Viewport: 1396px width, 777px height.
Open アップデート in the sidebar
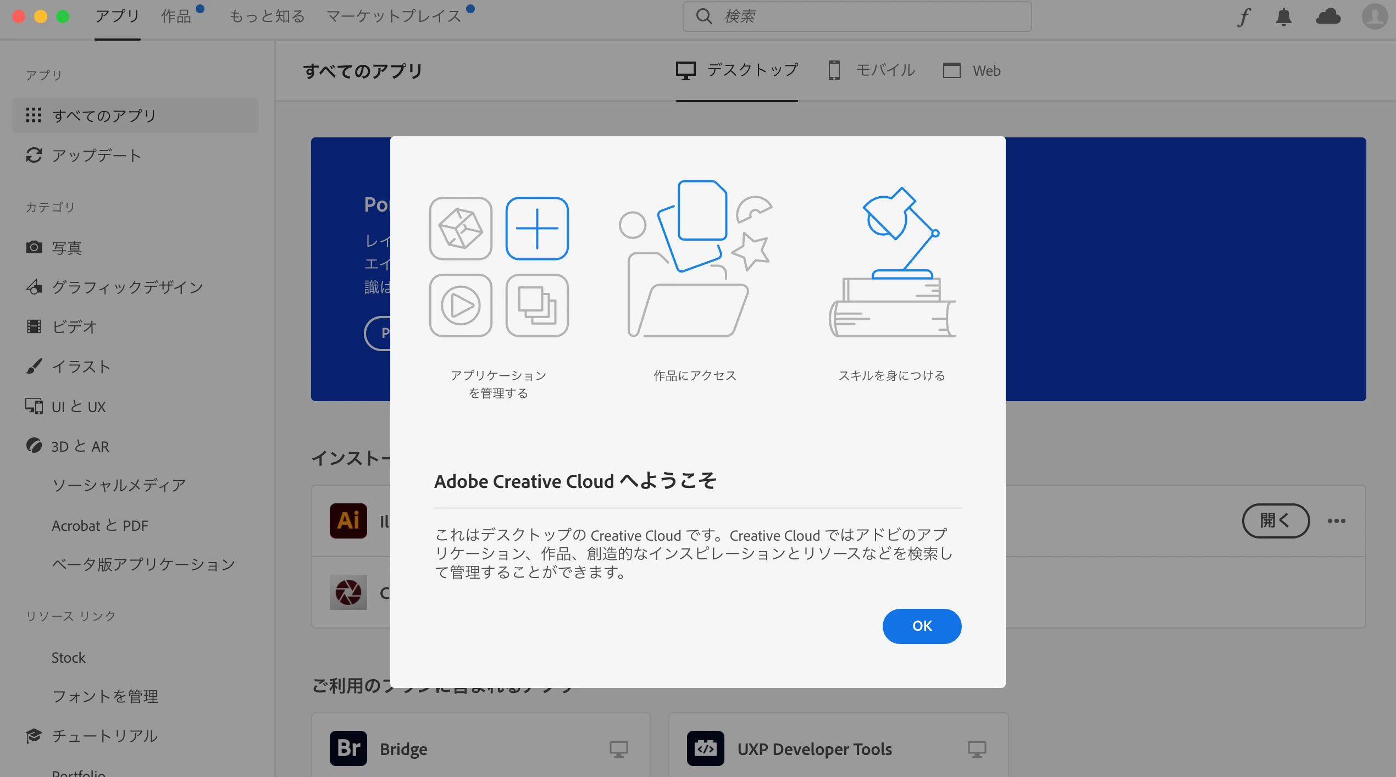tap(97, 156)
